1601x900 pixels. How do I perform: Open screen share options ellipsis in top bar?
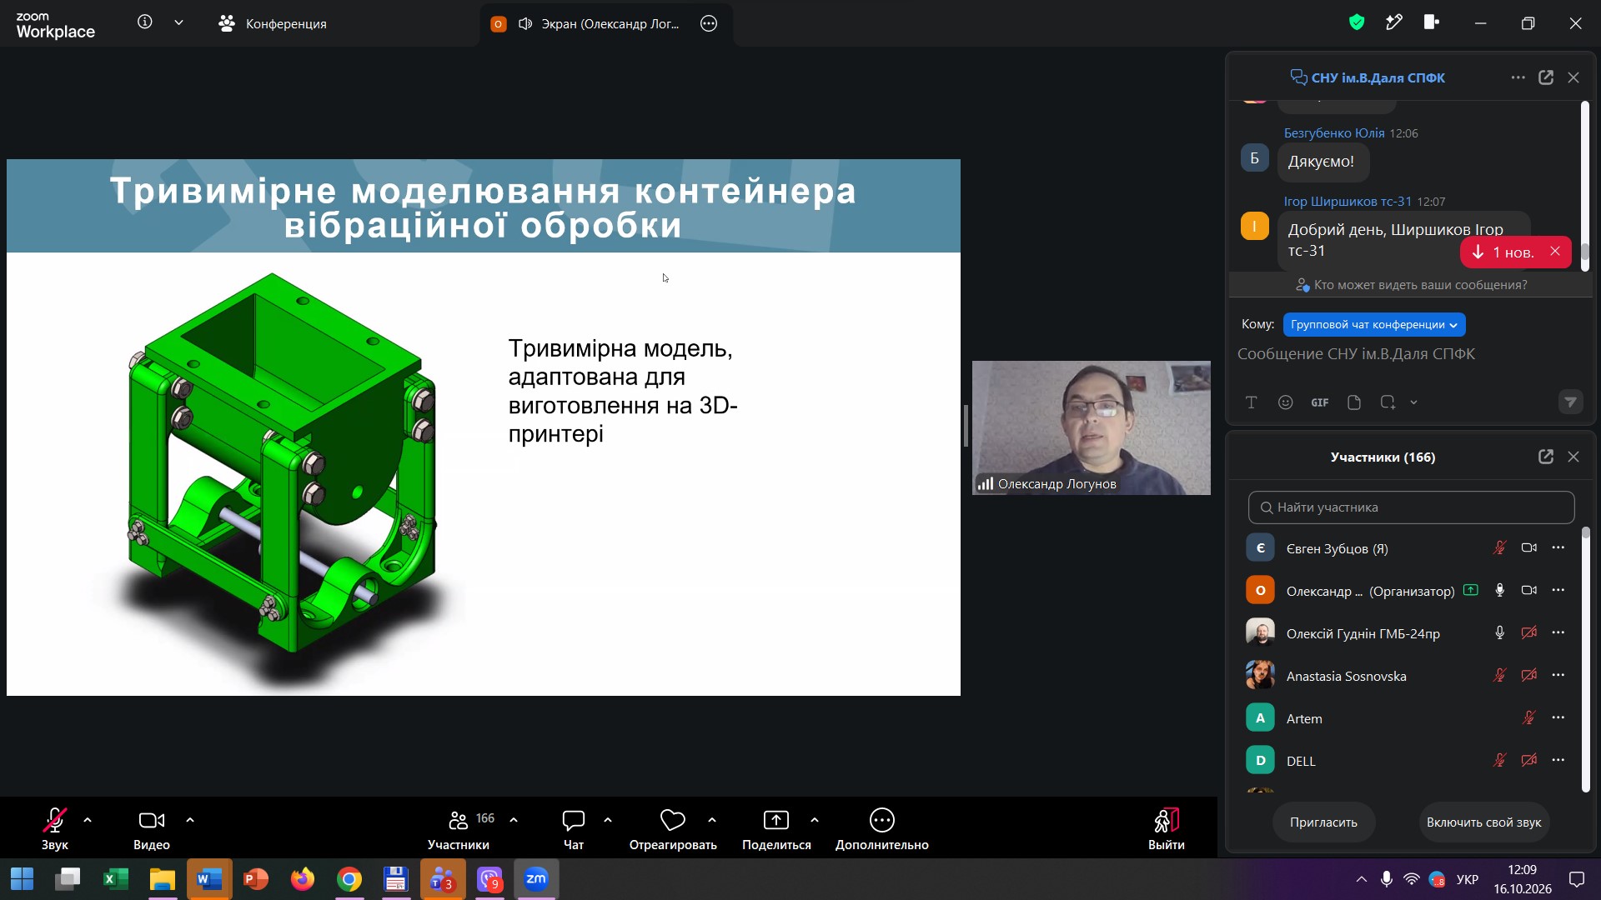tap(709, 23)
